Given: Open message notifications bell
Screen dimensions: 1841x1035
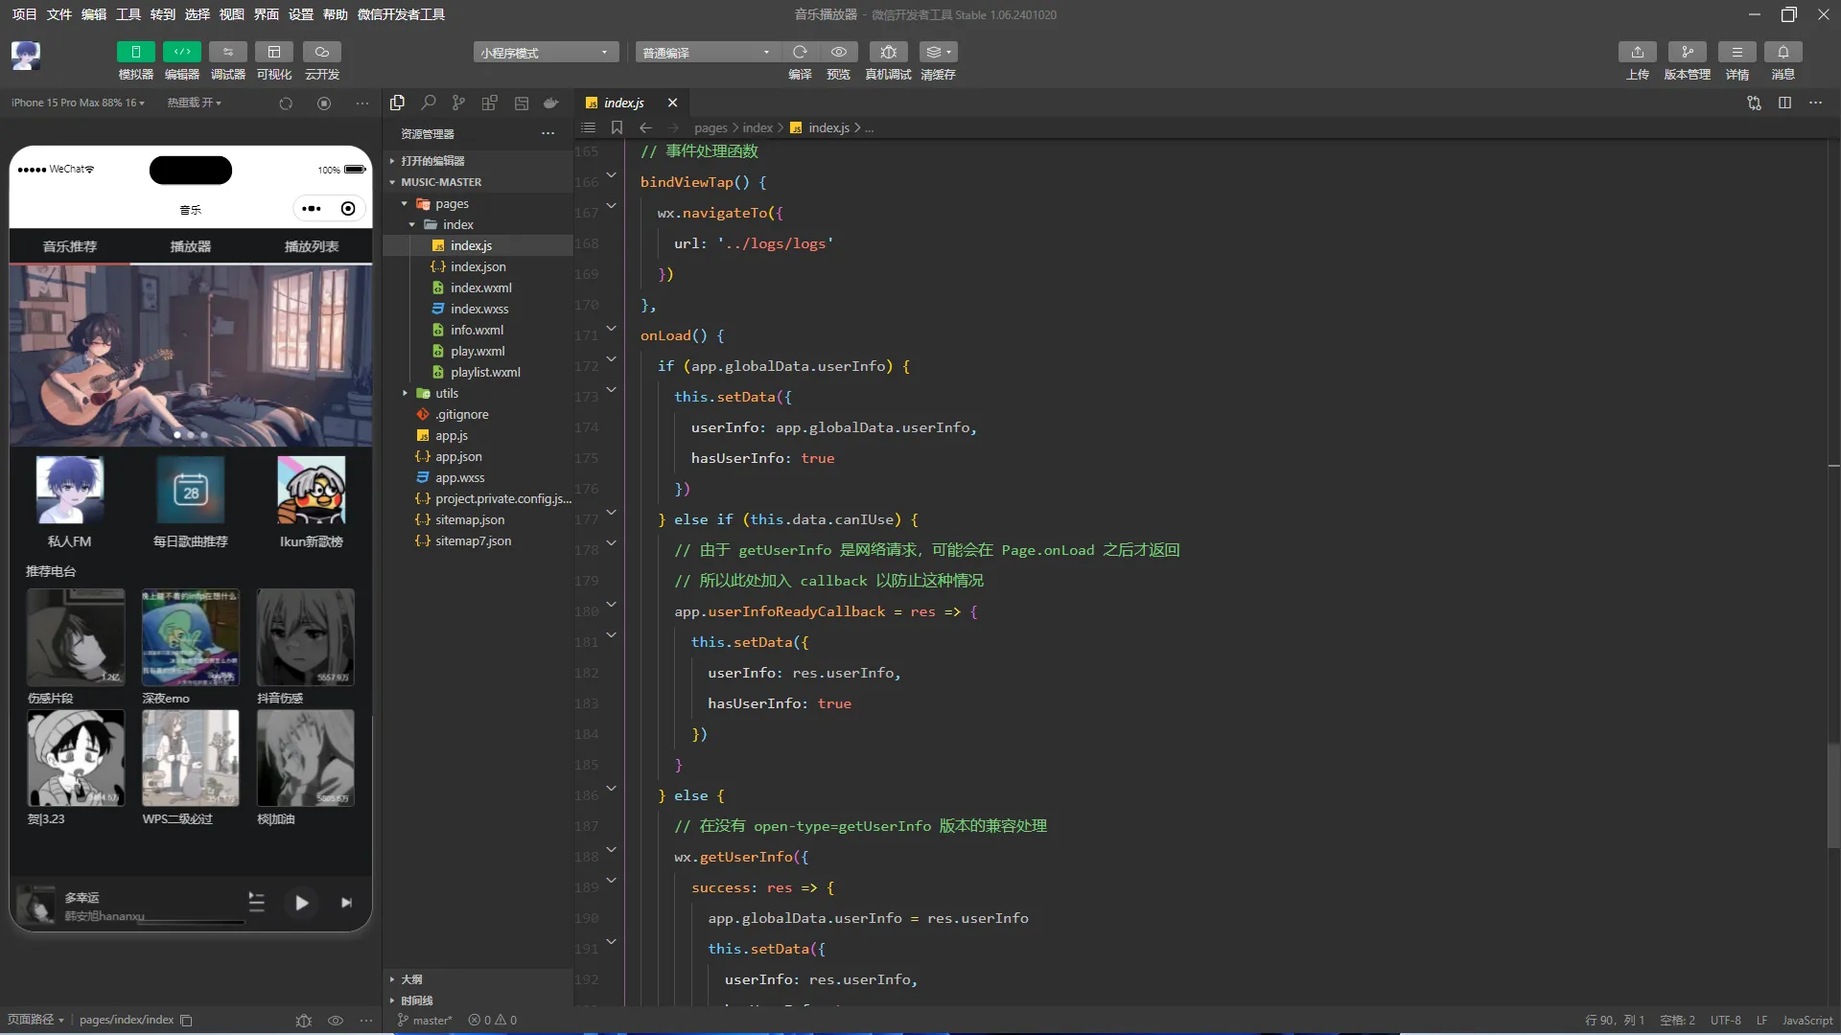Looking at the screenshot, I should tap(1783, 52).
